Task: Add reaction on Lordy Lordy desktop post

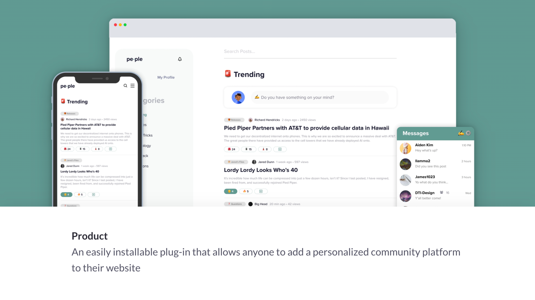Action: 261,191
